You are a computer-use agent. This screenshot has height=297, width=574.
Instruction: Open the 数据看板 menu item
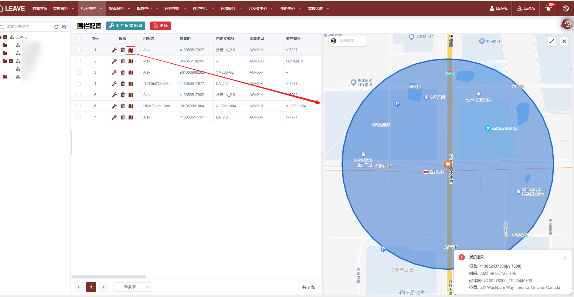[40, 8]
